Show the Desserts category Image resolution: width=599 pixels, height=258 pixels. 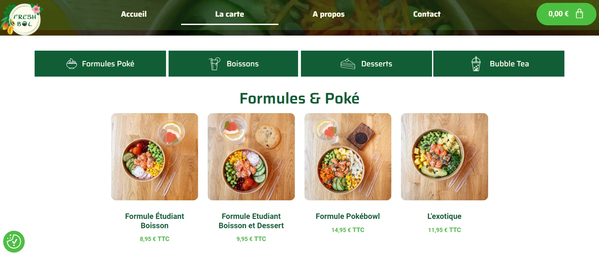point(366,64)
